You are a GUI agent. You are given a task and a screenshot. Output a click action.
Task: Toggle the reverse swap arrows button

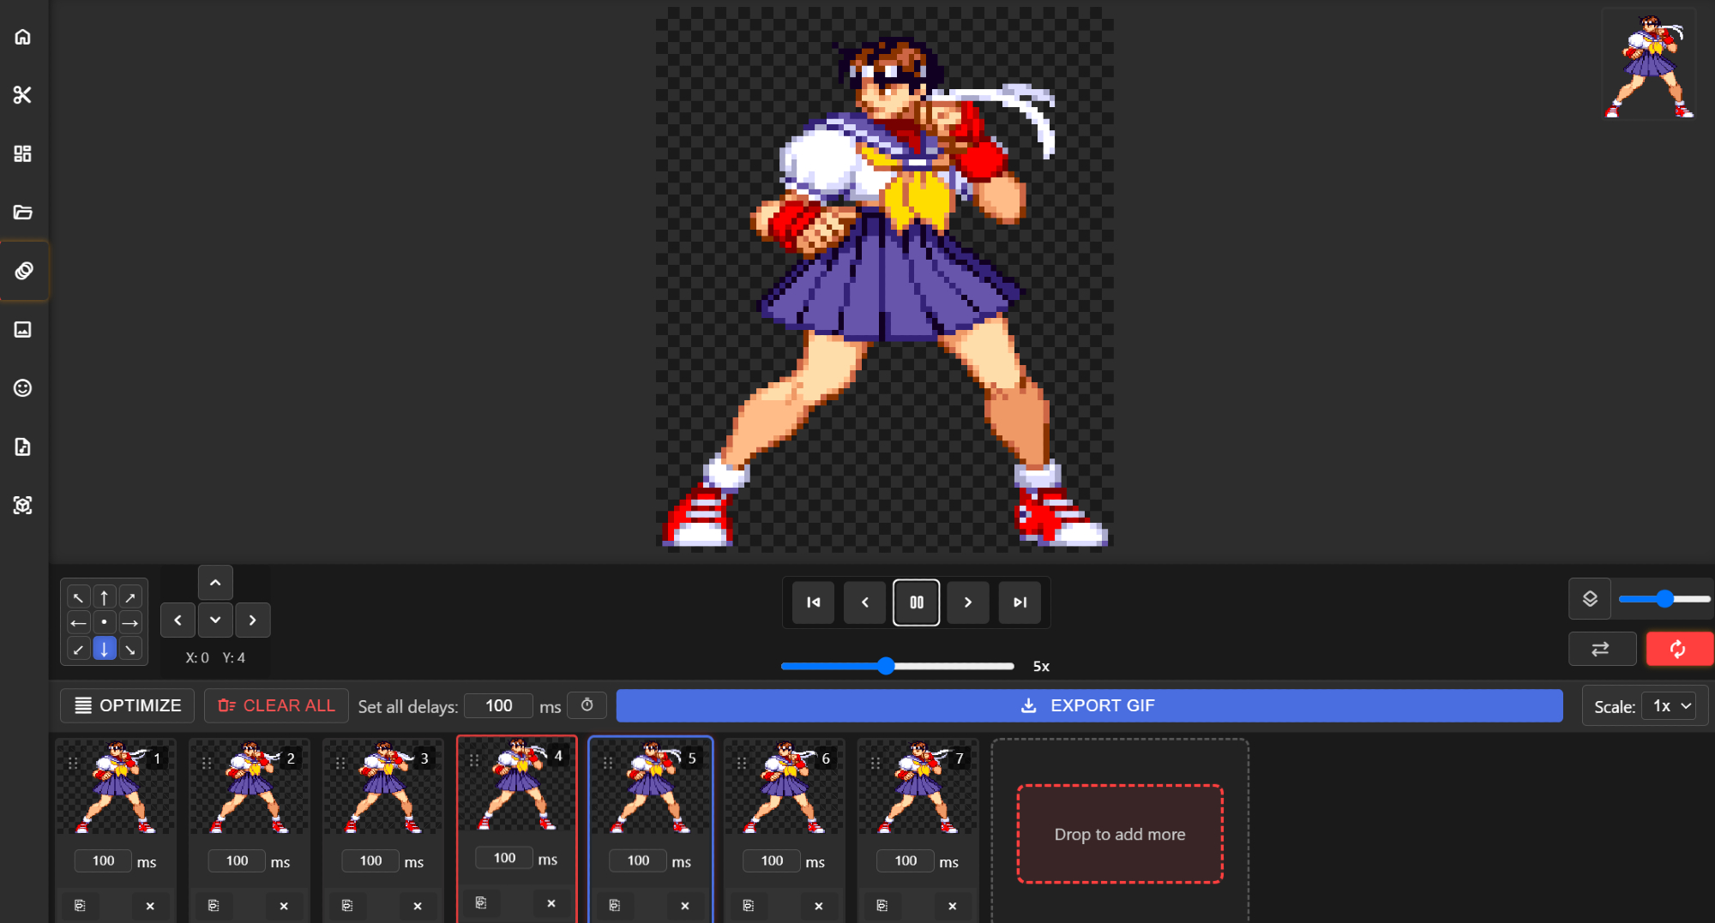(1601, 649)
